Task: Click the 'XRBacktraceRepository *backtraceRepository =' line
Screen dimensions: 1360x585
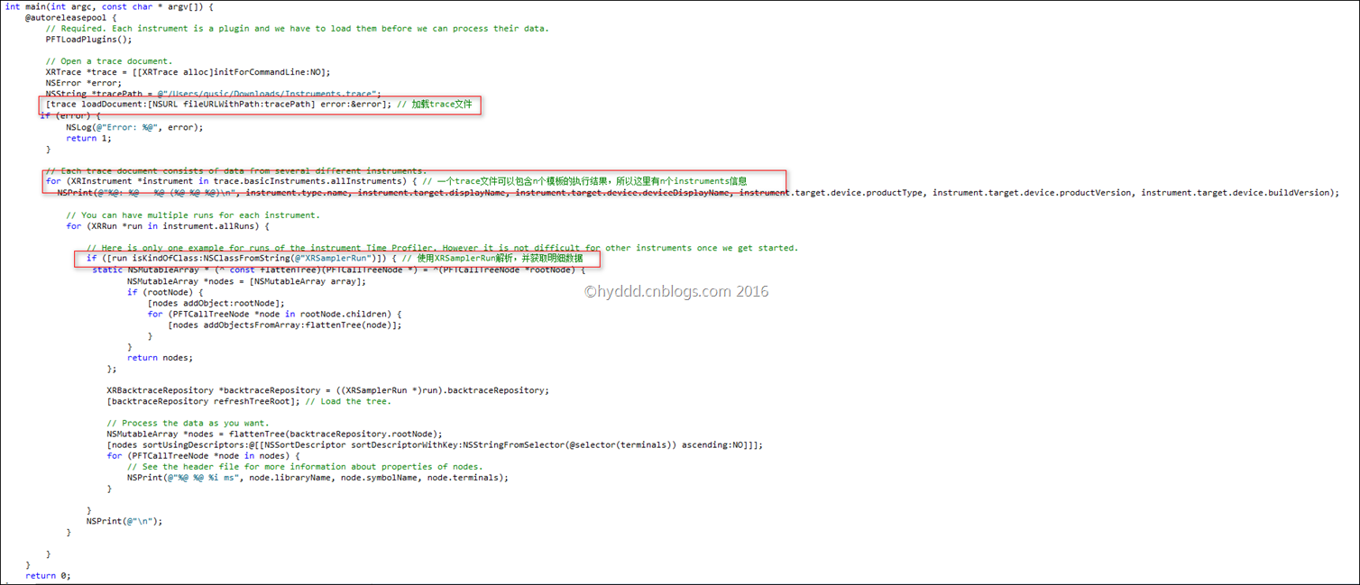Action: (x=327, y=389)
